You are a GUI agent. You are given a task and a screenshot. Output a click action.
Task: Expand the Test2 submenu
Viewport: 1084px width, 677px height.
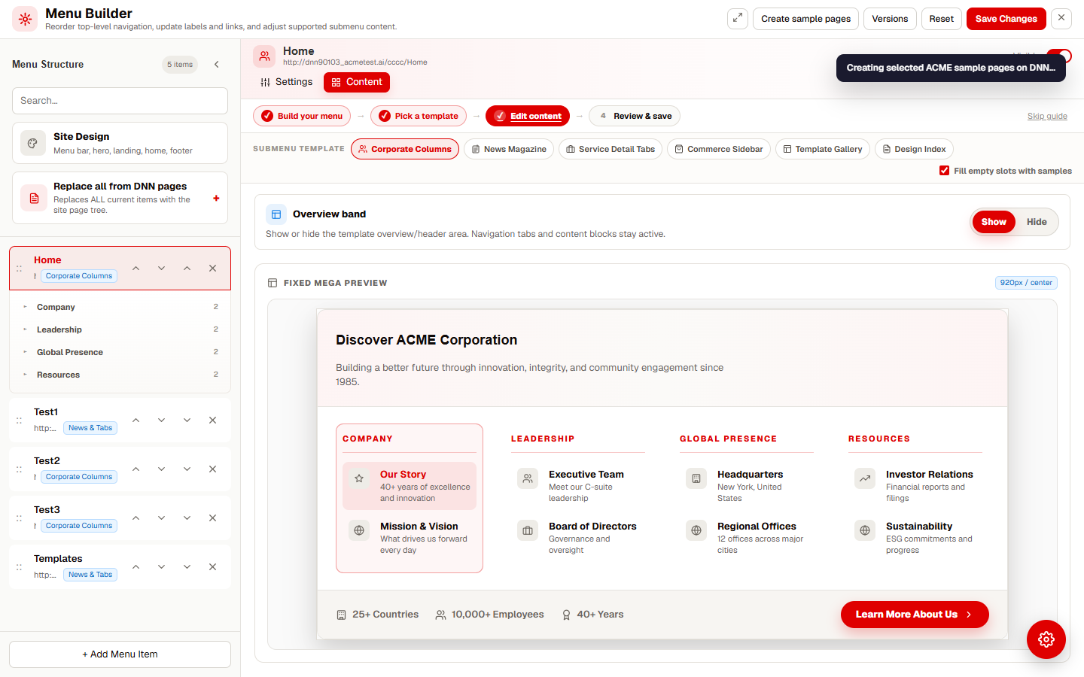click(x=187, y=469)
